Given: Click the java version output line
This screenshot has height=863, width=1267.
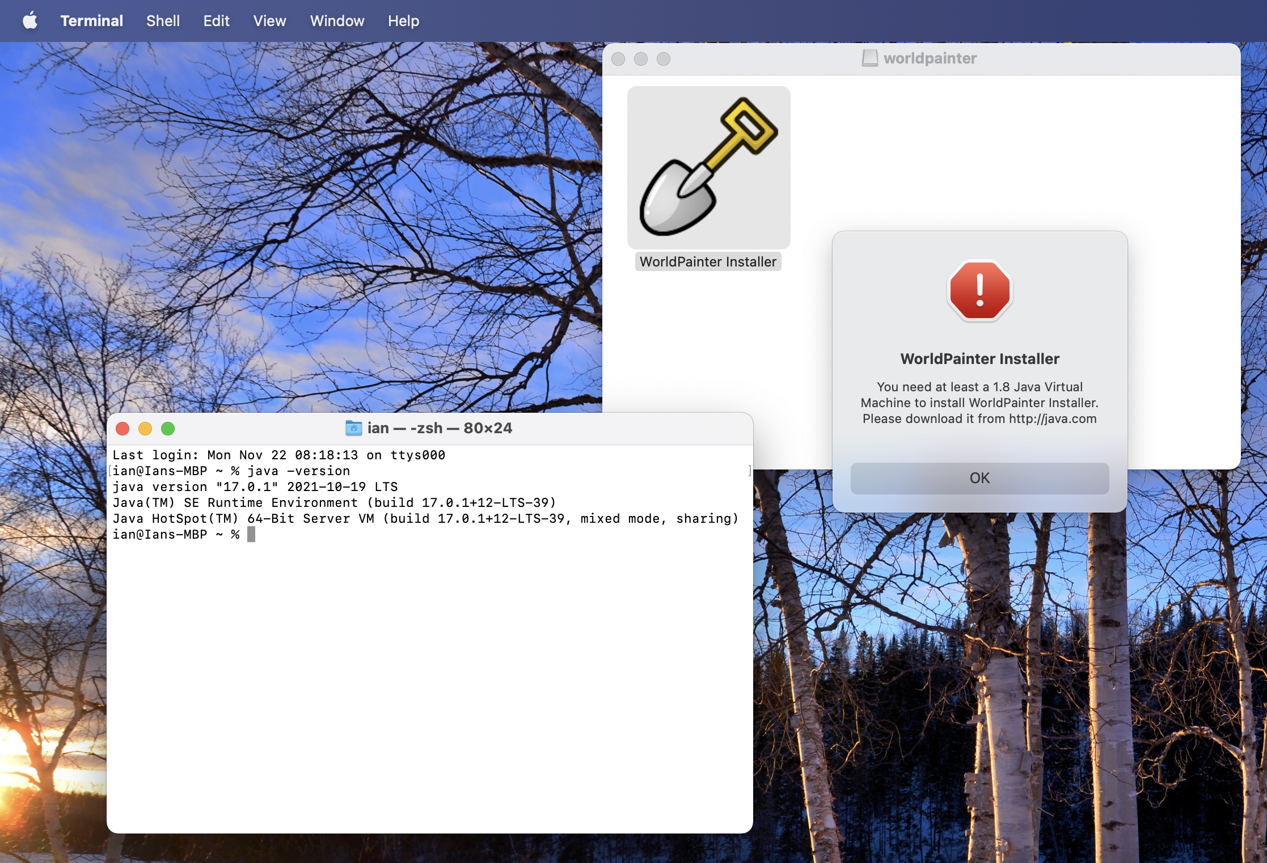Looking at the screenshot, I should point(255,487).
